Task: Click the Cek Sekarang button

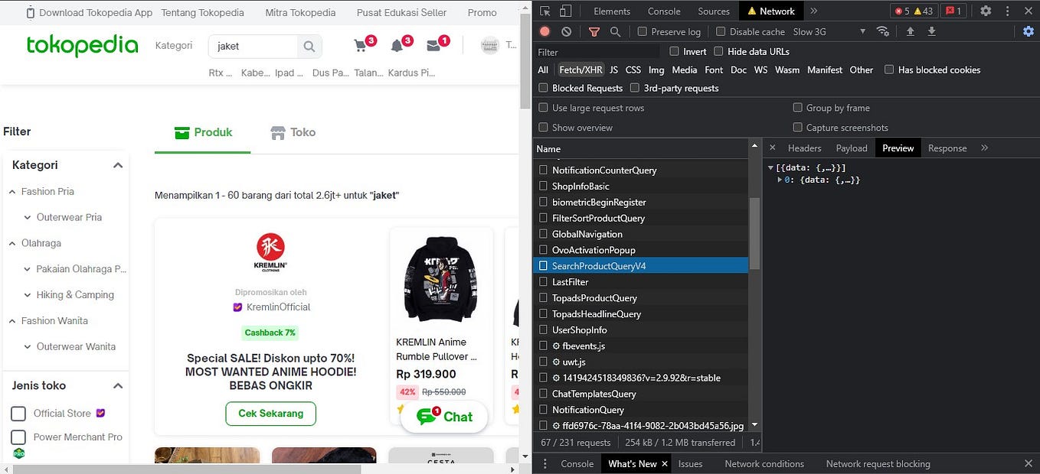Action: [x=270, y=414]
